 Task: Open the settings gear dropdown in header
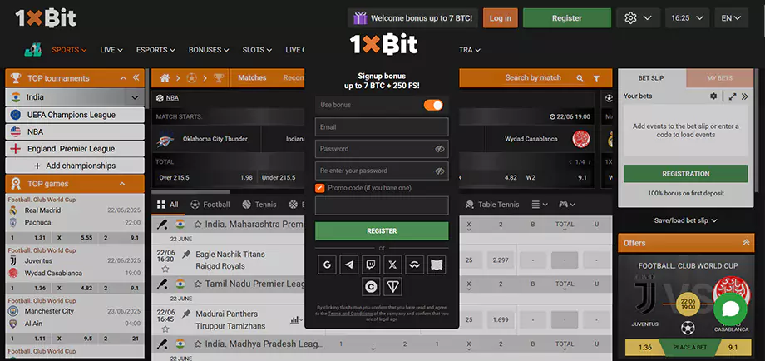(x=638, y=18)
